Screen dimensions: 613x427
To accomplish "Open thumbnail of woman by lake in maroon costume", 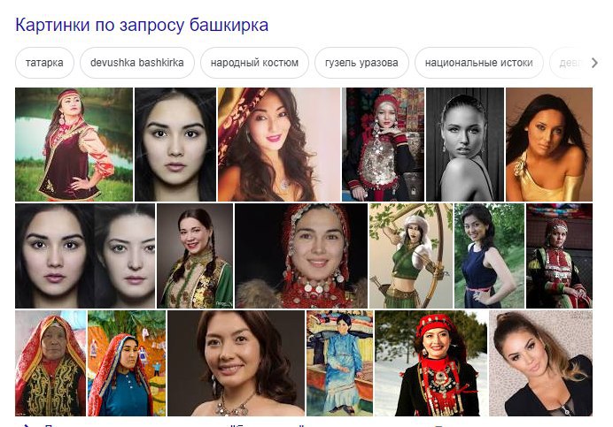I will pyautogui.click(x=74, y=144).
